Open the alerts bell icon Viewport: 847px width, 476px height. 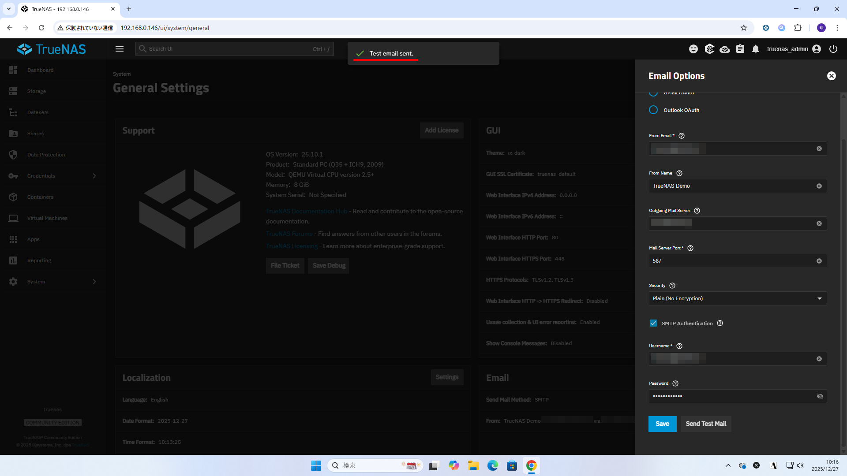[756, 49]
